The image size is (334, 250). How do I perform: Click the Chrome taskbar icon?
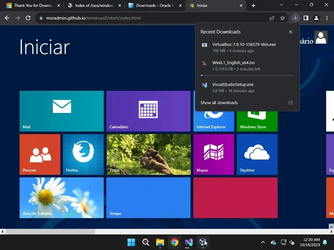[x=175, y=242]
